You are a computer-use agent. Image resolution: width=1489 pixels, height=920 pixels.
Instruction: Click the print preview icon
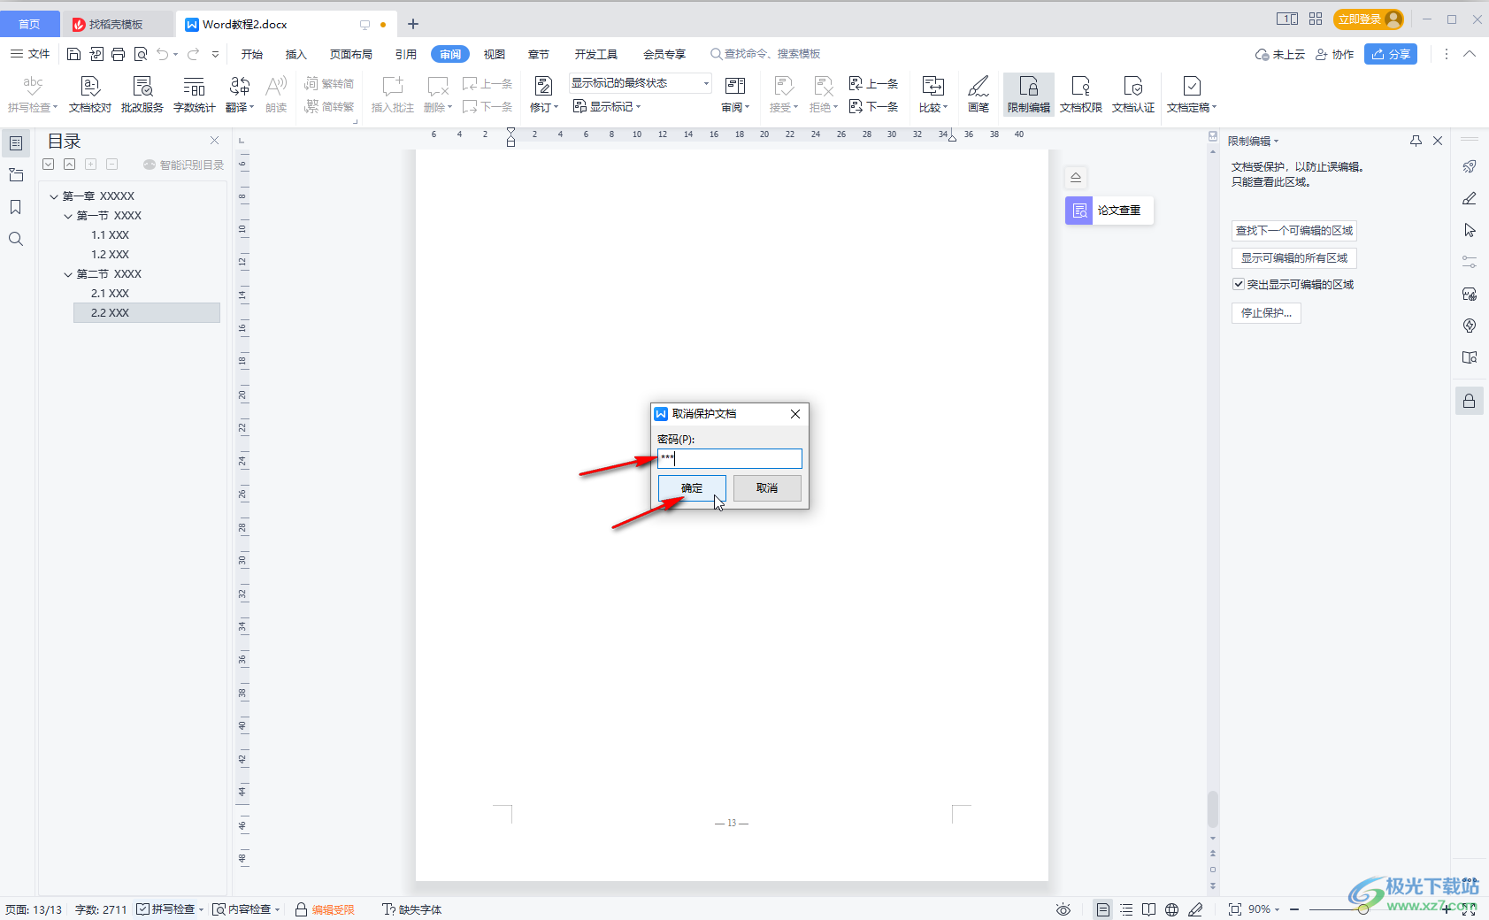(x=141, y=54)
